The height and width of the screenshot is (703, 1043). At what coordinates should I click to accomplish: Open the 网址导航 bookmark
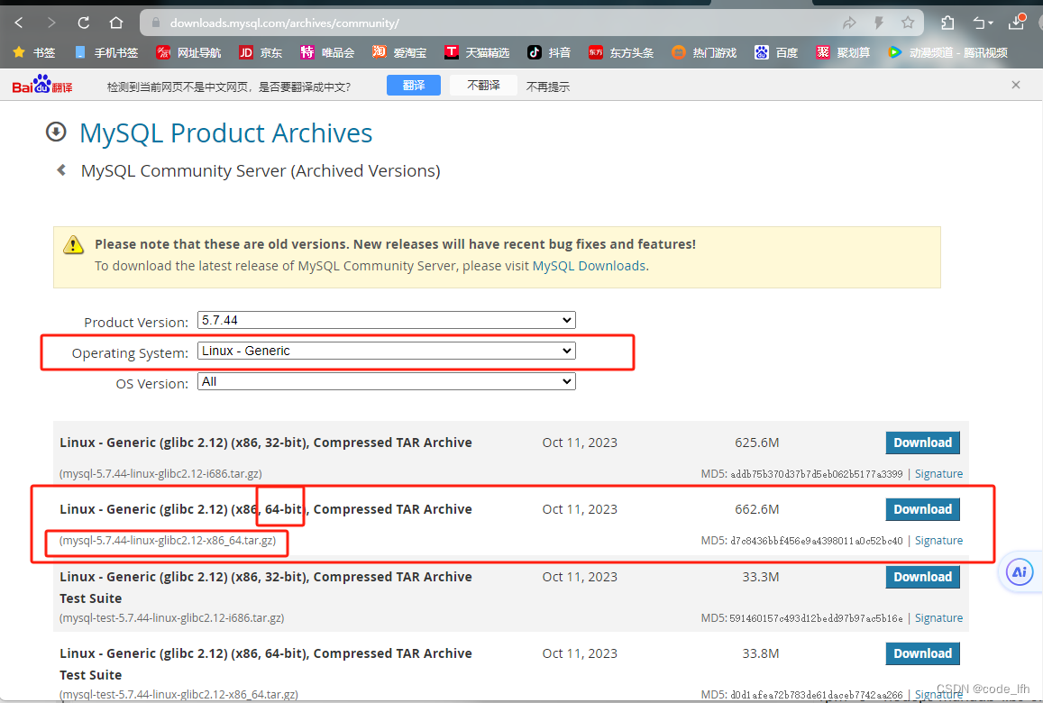click(188, 52)
